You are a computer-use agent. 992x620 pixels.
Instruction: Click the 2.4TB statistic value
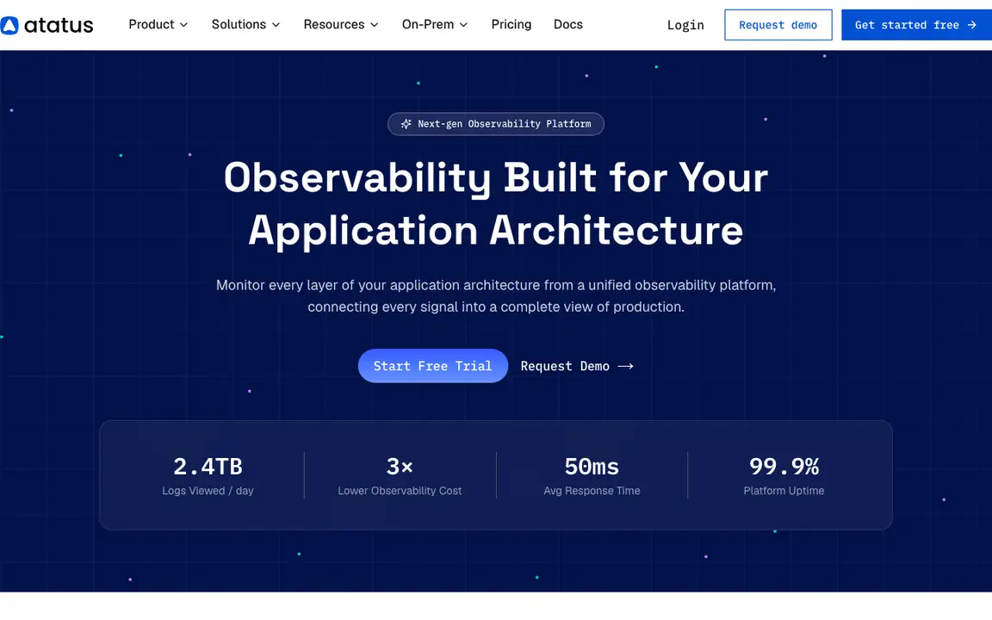click(x=208, y=467)
